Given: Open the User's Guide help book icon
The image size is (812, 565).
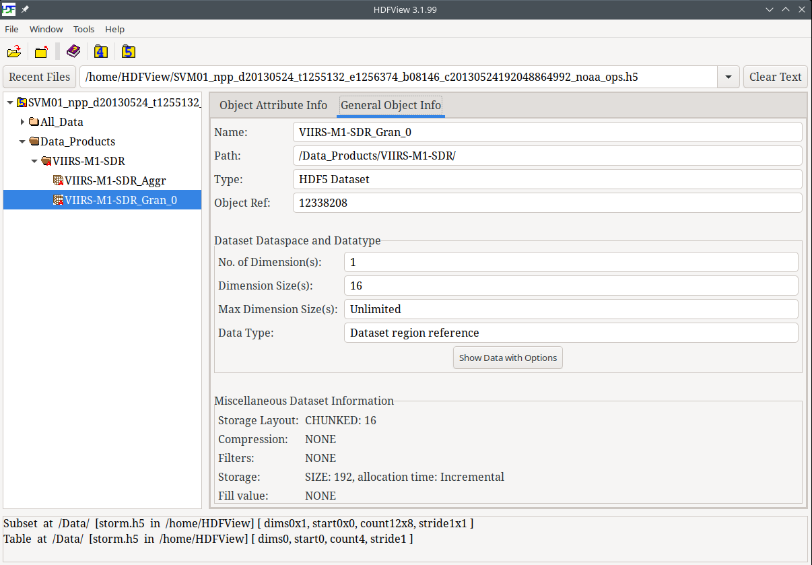Looking at the screenshot, I should [73, 52].
